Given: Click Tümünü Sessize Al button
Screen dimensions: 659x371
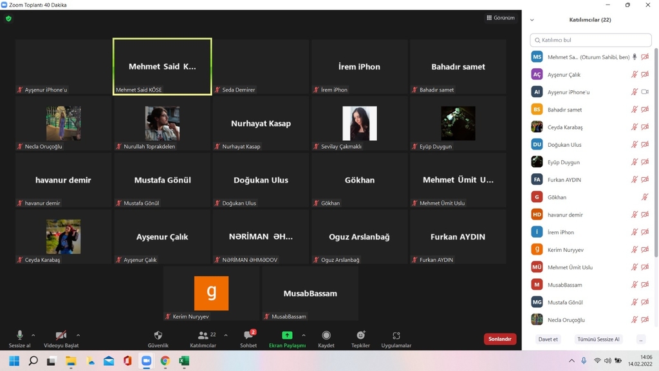Looking at the screenshot, I should tap(598, 339).
